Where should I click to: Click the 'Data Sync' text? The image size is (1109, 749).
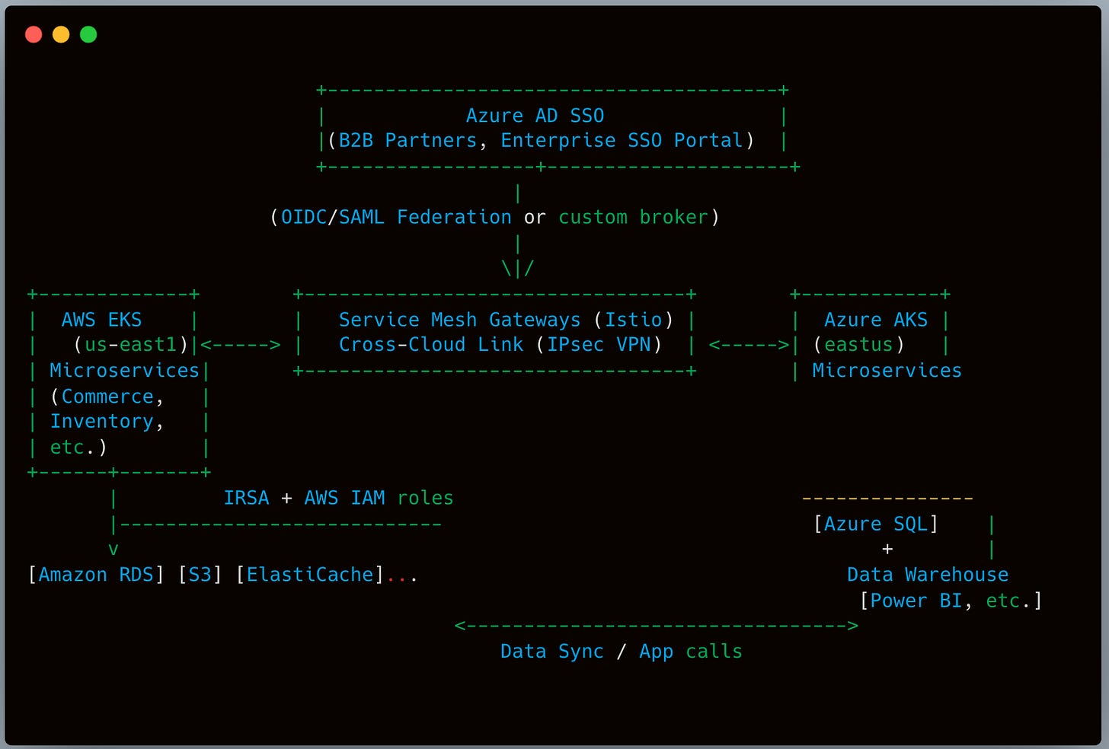tap(551, 652)
